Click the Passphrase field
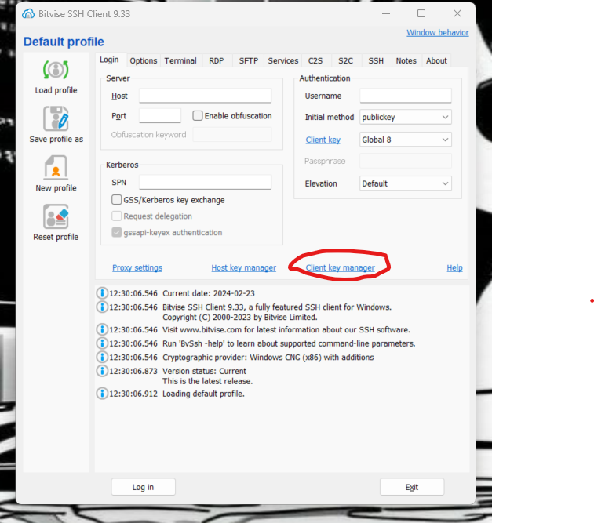 click(x=406, y=161)
